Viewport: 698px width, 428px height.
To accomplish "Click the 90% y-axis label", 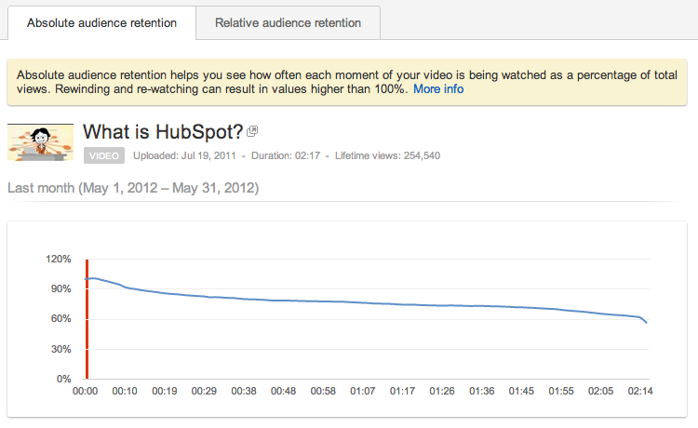I will point(61,288).
